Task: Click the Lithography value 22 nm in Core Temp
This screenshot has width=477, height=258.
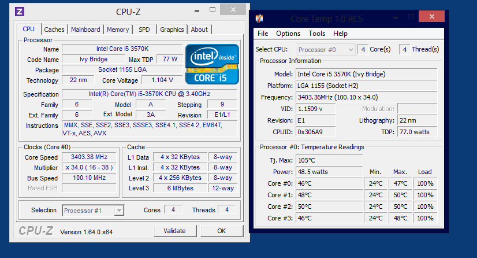Action: coord(418,120)
